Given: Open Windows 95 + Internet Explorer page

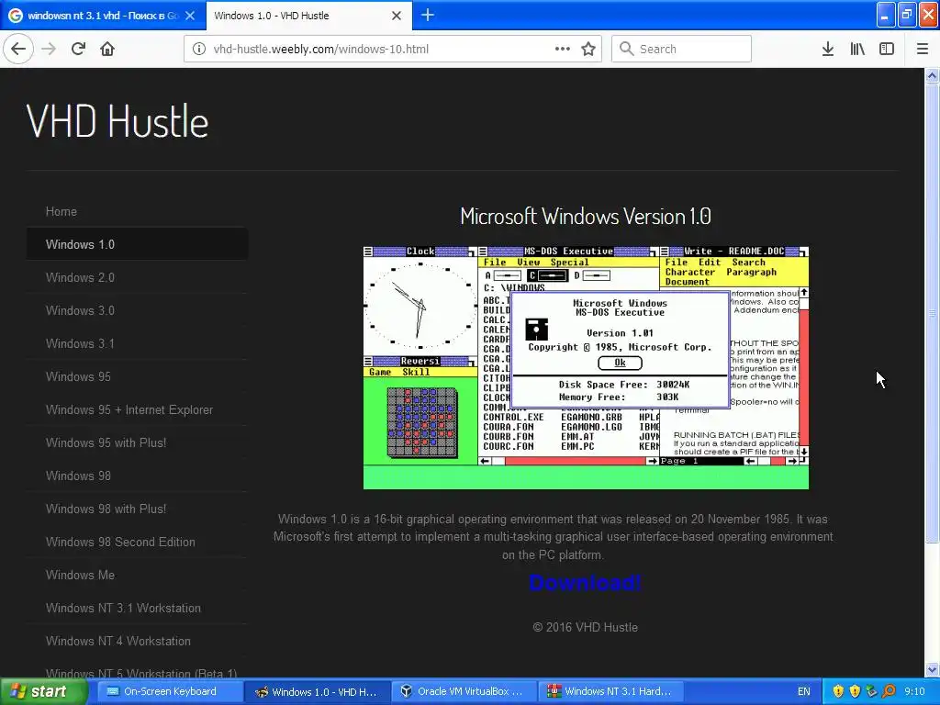Looking at the screenshot, I should (x=129, y=410).
